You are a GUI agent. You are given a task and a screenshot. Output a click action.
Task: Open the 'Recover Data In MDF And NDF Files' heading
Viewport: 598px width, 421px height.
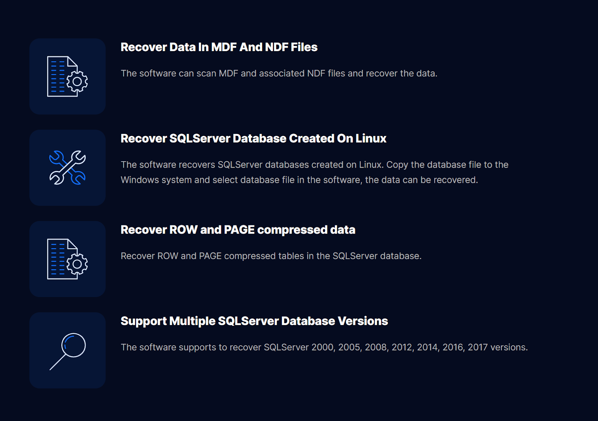pos(219,47)
